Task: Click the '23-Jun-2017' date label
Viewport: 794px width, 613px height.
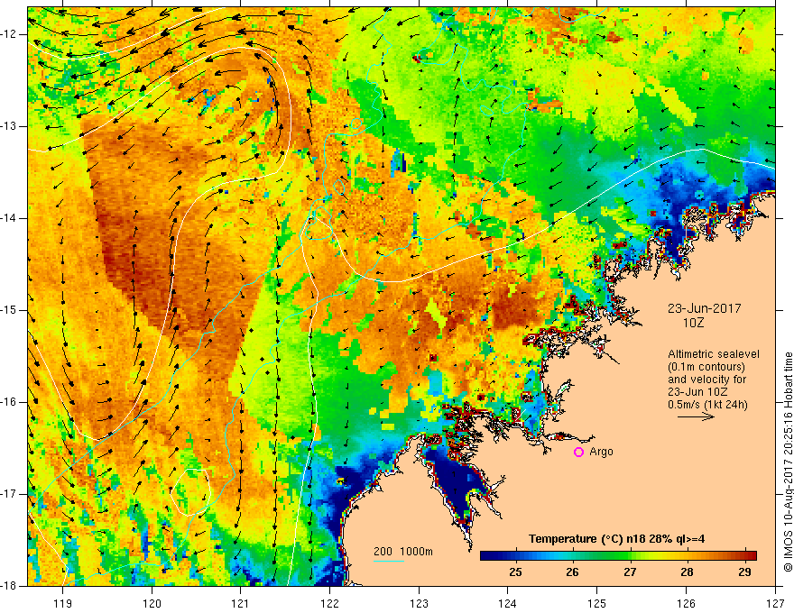Action: tap(704, 308)
